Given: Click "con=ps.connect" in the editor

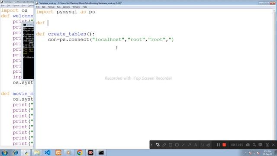Looking at the screenshot, I should pyautogui.click(x=68, y=39).
